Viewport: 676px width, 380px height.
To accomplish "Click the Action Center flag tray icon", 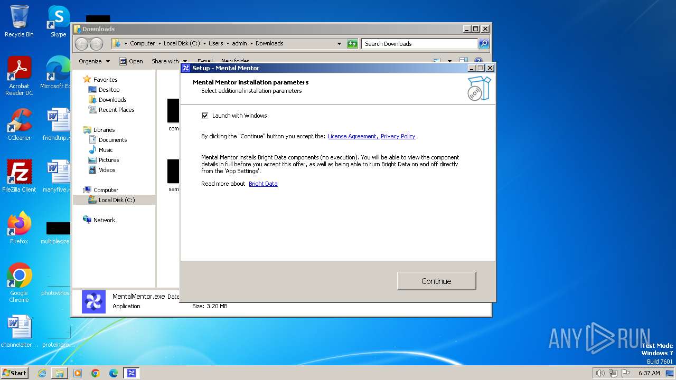I will pos(626,373).
